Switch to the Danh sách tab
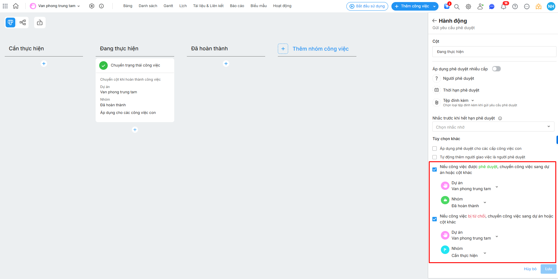This screenshot has height=279, width=558. coord(148,6)
